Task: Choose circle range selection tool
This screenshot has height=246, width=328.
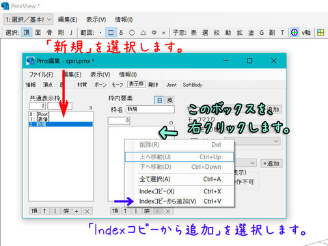Action: 132,33
